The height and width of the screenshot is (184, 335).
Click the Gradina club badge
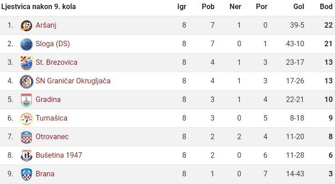(x=26, y=100)
